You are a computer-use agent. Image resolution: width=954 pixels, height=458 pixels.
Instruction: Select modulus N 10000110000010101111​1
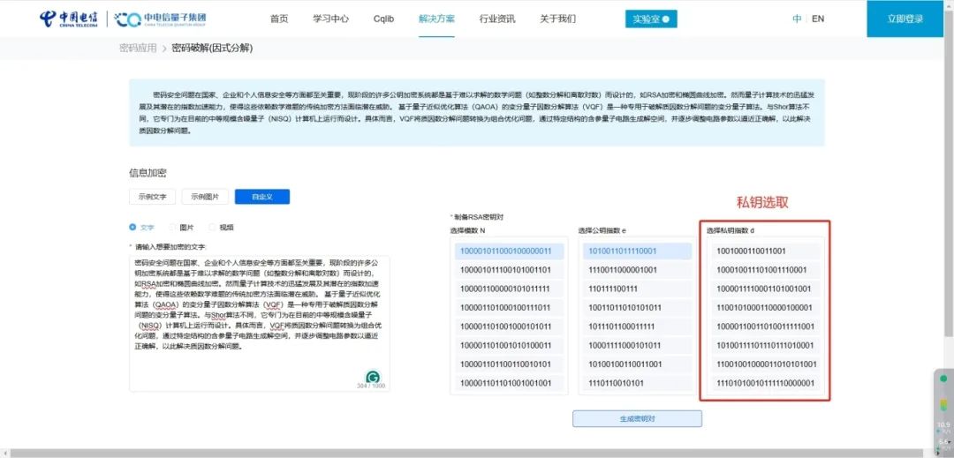point(510,289)
